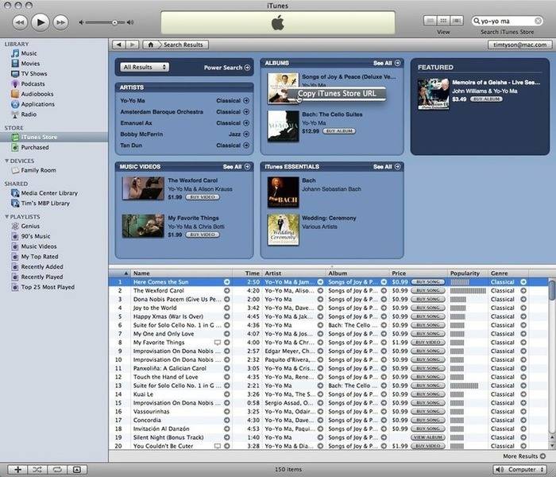This screenshot has width=556, height=477.
Task: Click the timtyson@mac.com account button
Action: (519, 45)
